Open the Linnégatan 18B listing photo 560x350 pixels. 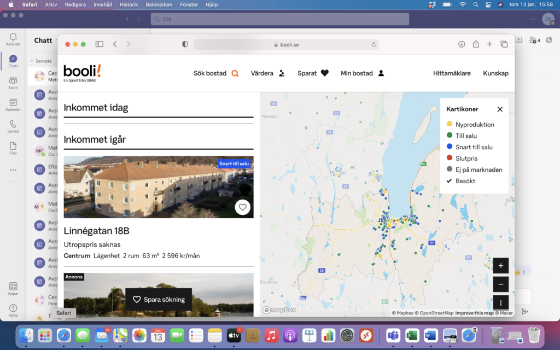tap(159, 187)
